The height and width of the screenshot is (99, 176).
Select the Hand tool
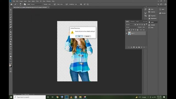[11, 56]
